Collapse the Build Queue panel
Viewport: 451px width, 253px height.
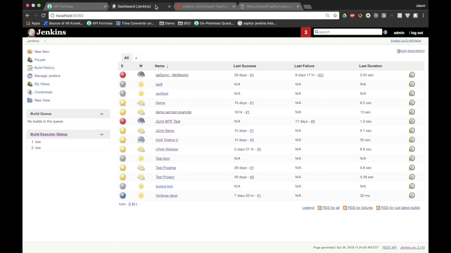[x=101, y=114]
